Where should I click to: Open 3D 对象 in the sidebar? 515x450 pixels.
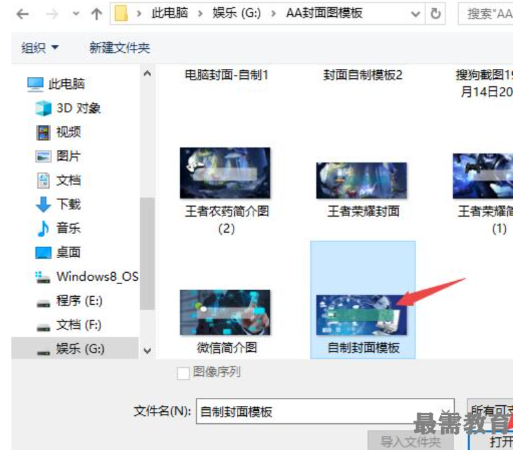click(68, 108)
